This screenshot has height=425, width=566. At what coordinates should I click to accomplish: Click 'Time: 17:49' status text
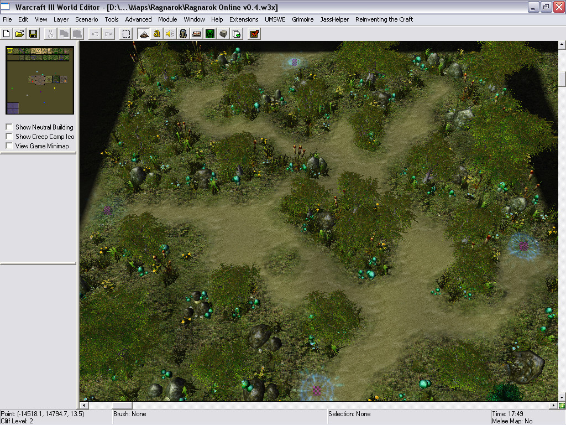pos(507,414)
